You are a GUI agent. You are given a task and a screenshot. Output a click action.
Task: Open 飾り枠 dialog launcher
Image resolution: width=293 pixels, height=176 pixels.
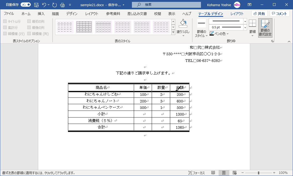[x=272, y=41]
